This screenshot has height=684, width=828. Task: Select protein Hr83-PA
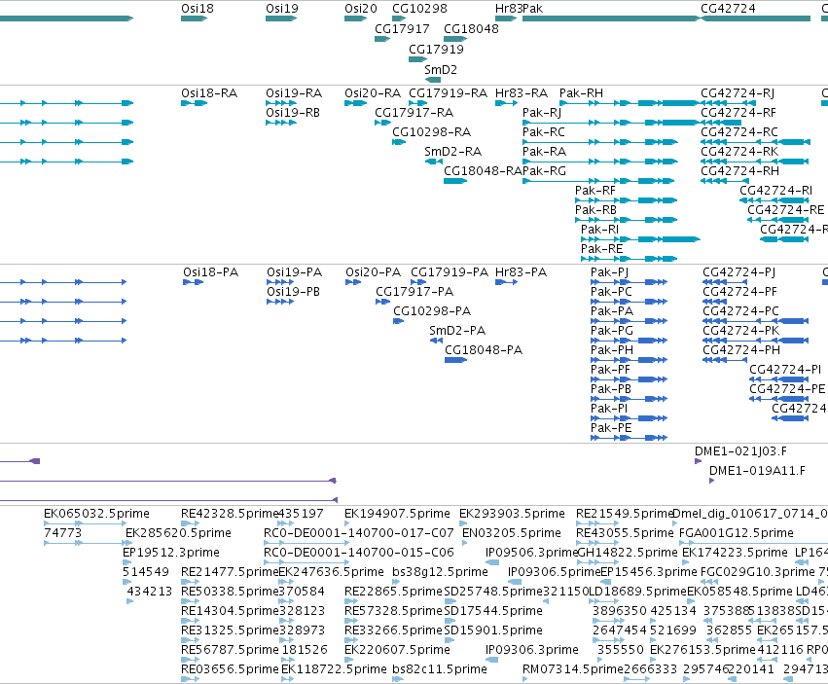pyautogui.click(x=506, y=282)
